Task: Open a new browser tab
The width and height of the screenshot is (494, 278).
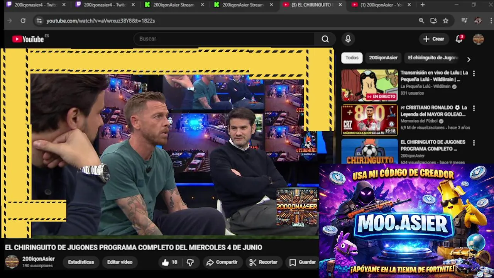Action: pyautogui.click(x=423, y=5)
